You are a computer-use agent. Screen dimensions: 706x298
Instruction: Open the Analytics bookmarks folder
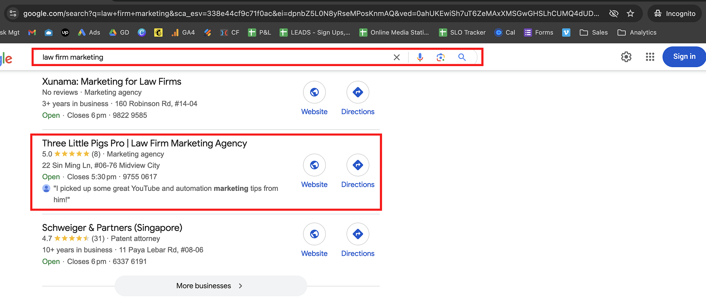pyautogui.click(x=637, y=32)
